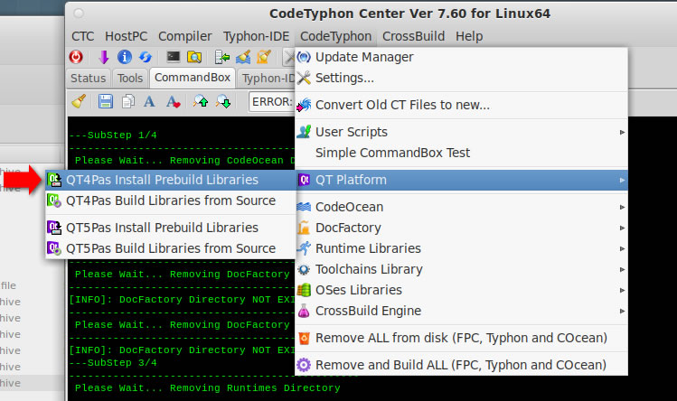Expand the CrossBuild Engine submenu
Image resolution: width=677 pixels, height=401 pixels.
pos(461,311)
